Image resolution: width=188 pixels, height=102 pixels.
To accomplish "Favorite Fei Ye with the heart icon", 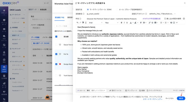I will [60, 54].
